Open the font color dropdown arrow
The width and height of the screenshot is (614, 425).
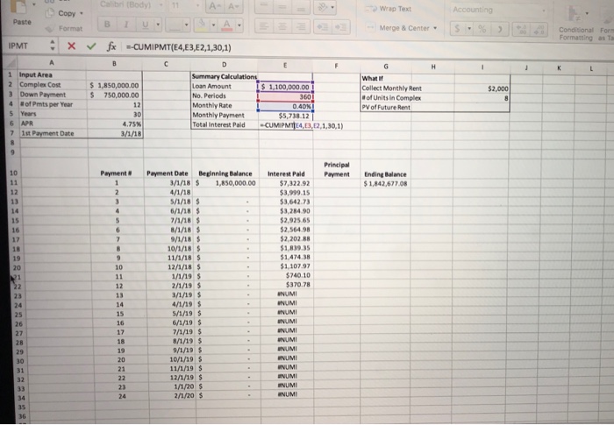click(239, 25)
